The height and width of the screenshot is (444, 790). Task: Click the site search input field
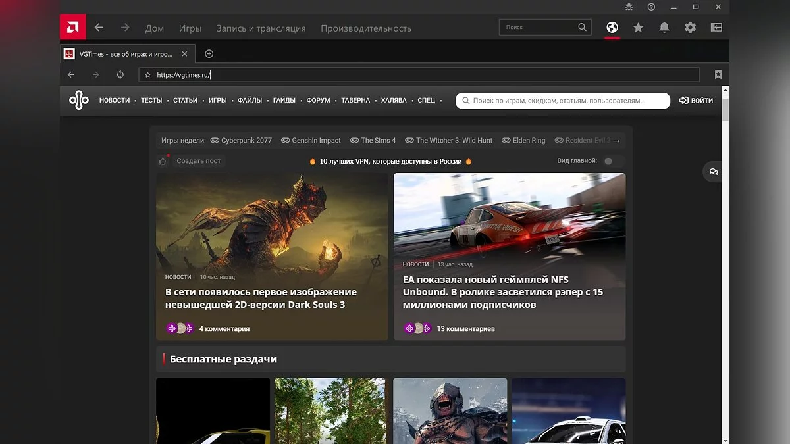563,101
